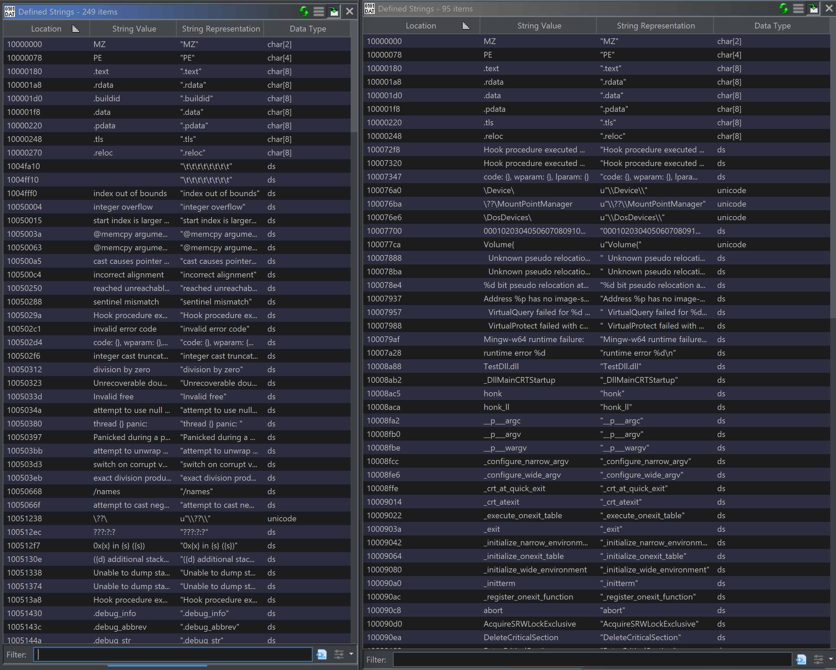Open the menu icon in left 249 items window
836x670 pixels.
(x=319, y=12)
